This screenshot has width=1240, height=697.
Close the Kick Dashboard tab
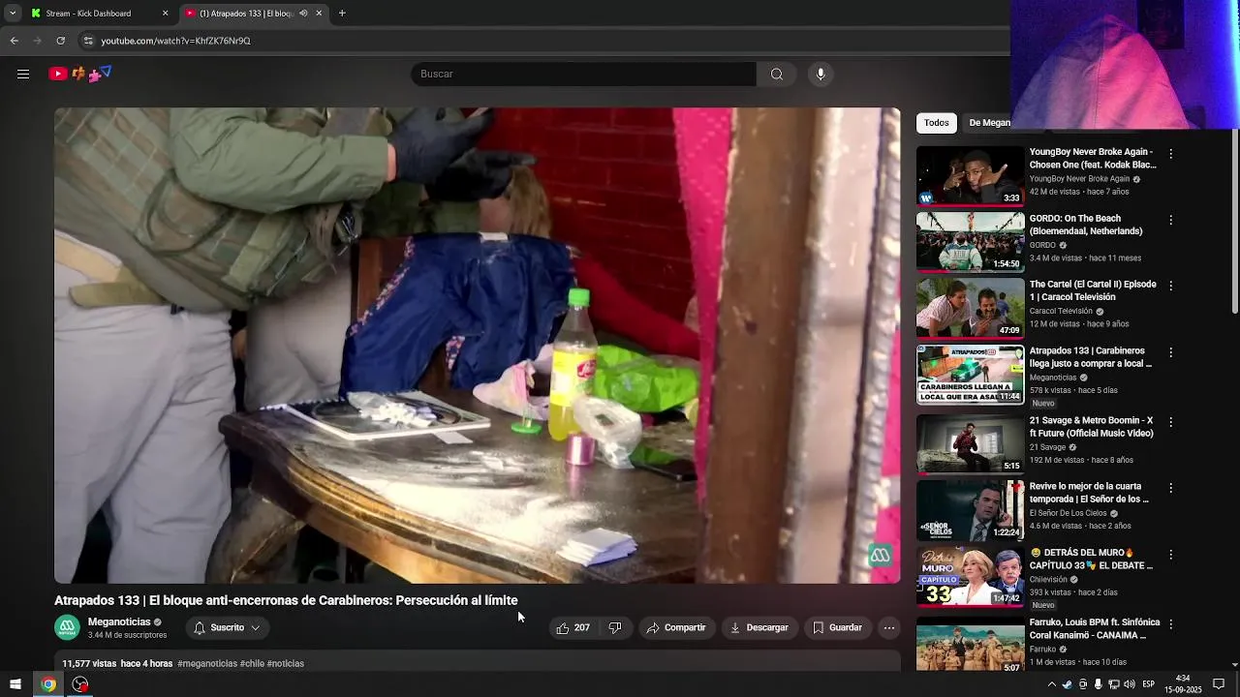coord(165,14)
